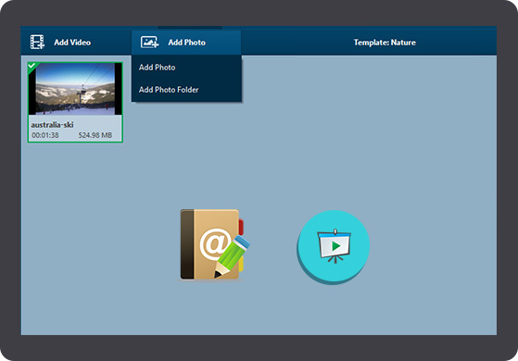Select the australia-ski video thumbnail image

click(75, 89)
